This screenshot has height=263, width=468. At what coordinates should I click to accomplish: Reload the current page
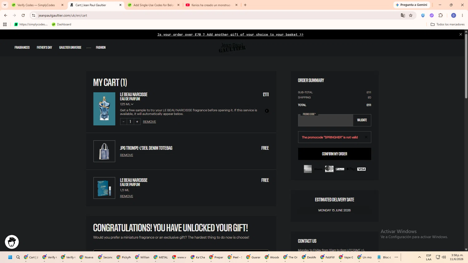(x=23, y=15)
